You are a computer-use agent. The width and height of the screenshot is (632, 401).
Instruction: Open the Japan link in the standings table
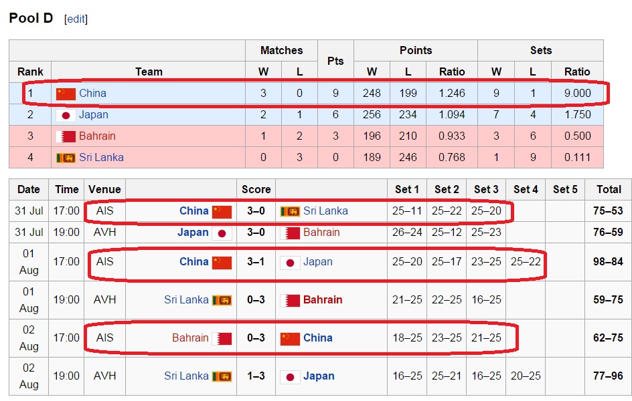click(93, 115)
